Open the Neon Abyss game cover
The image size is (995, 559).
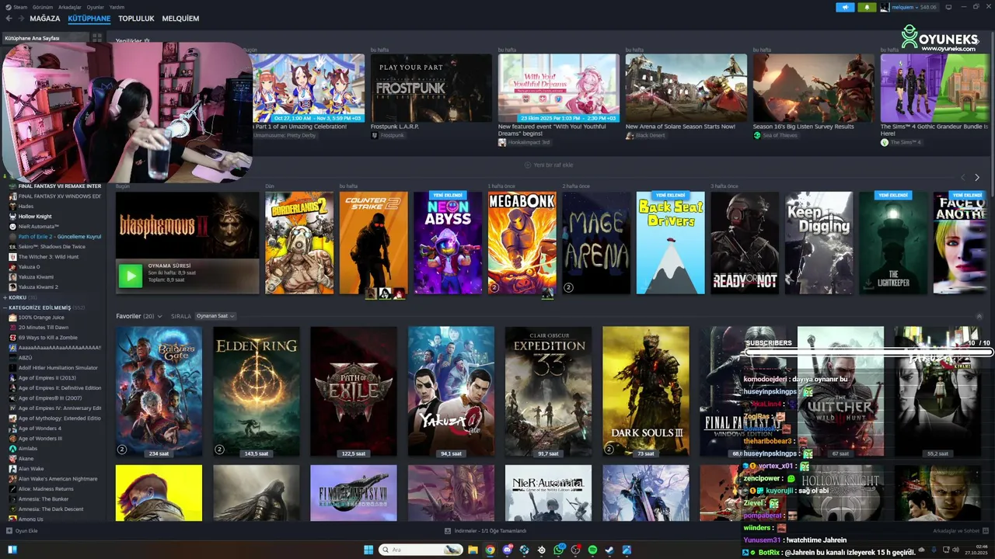point(449,243)
